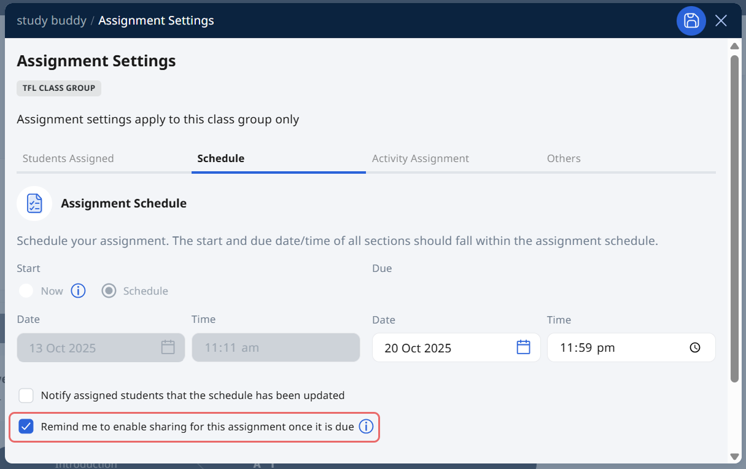Click the Due date field 20 Oct 2025
This screenshot has height=469, width=746.
[x=442, y=348]
